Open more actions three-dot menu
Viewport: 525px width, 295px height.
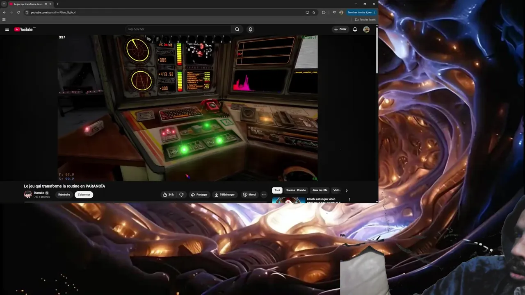tap(264, 195)
